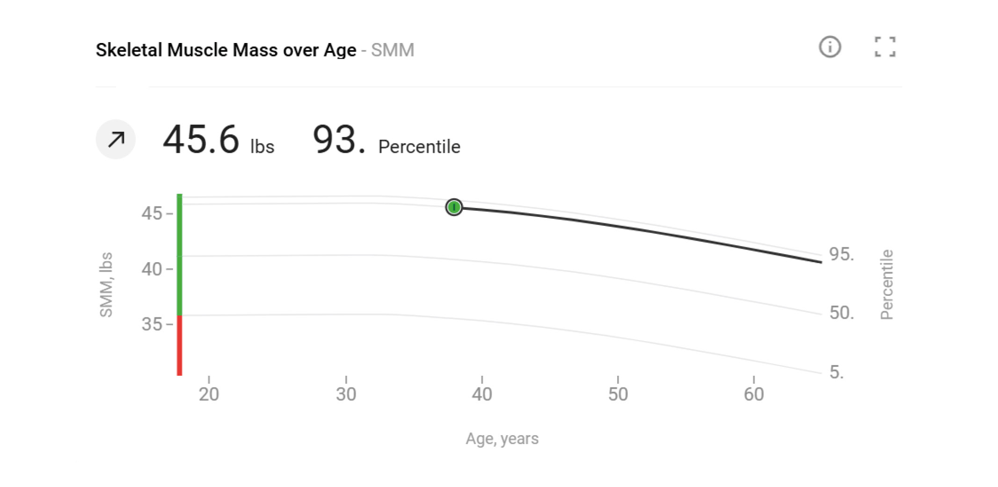
Task: Click the 35 tick on the SMM axis
Action: tap(152, 324)
